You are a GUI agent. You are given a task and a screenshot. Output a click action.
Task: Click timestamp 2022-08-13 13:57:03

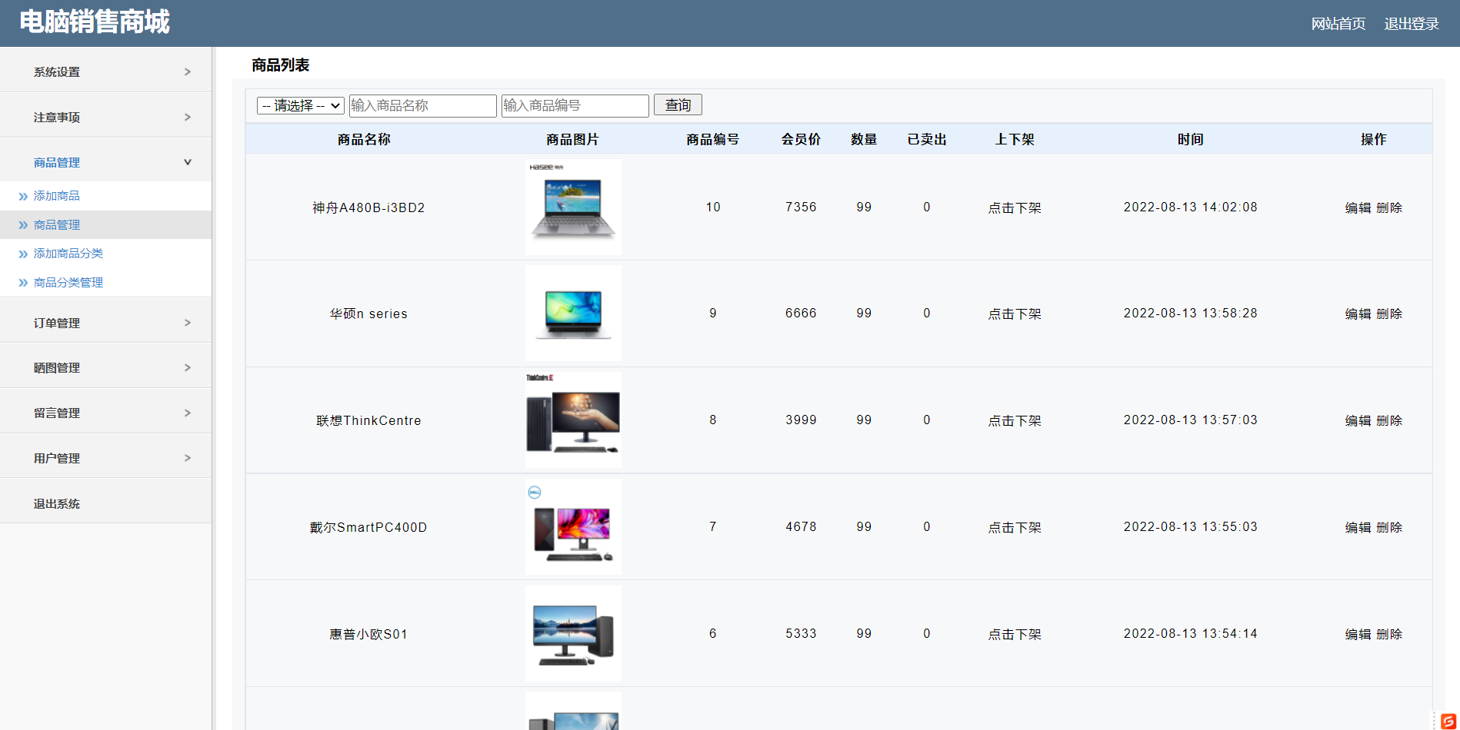1190,420
